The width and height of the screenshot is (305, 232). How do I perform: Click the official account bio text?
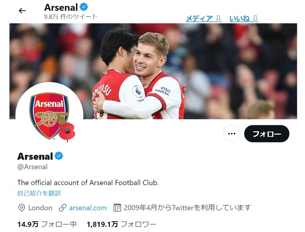click(x=88, y=182)
